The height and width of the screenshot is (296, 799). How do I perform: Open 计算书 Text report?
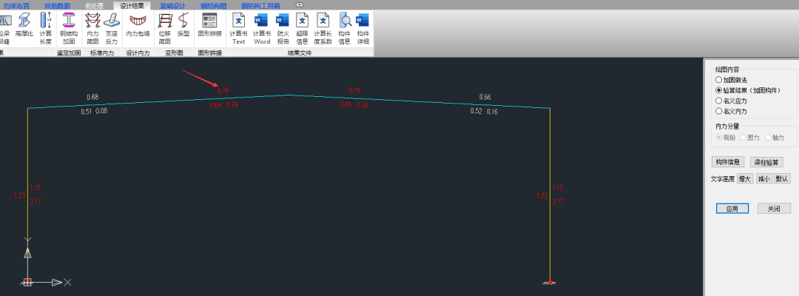[238, 29]
